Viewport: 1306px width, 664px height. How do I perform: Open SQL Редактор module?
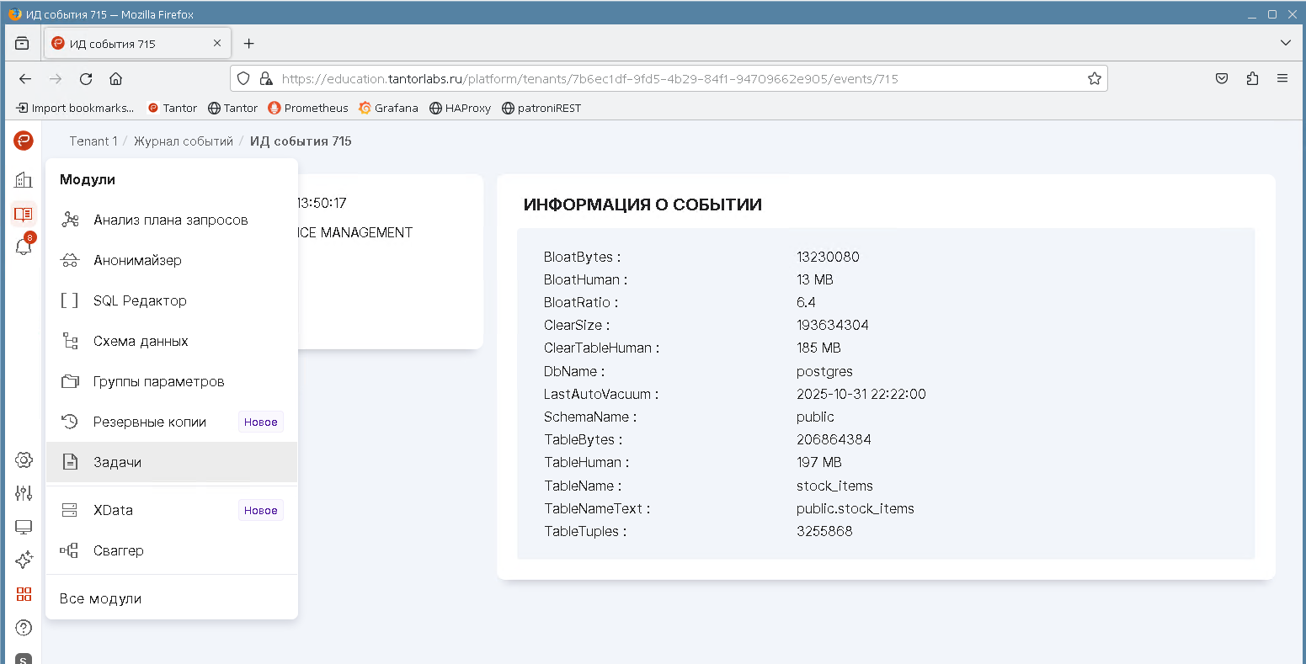140,300
